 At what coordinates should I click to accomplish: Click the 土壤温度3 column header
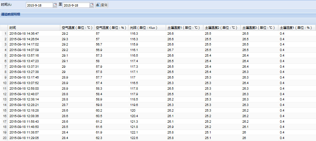pyautogui.click(x=258, y=28)
